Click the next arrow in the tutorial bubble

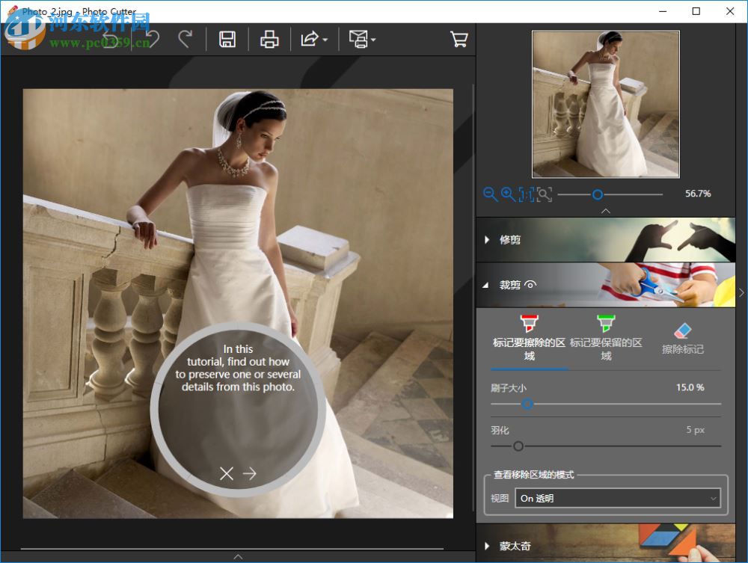click(250, 473)
